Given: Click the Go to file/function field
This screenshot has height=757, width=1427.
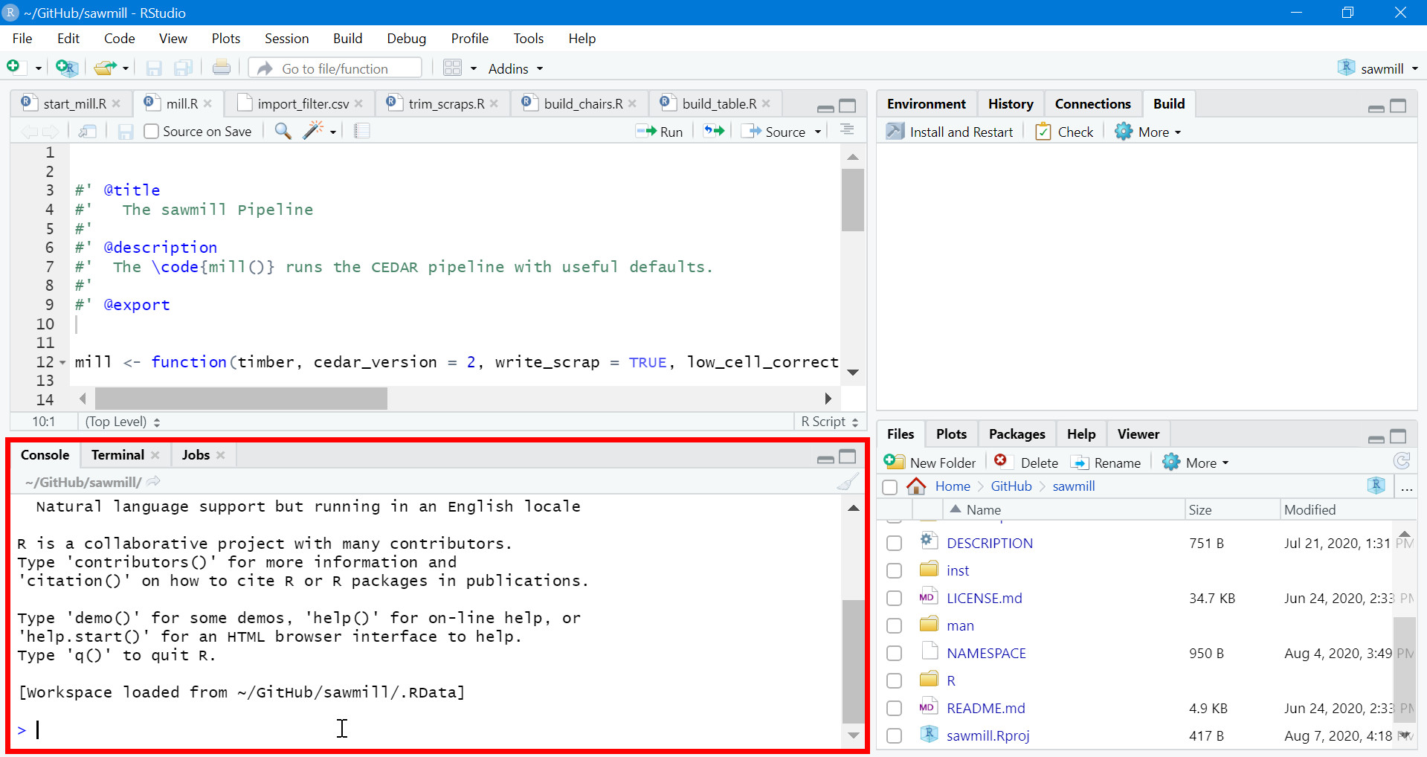Looking at the screenshot, I should tap(335, 68).
